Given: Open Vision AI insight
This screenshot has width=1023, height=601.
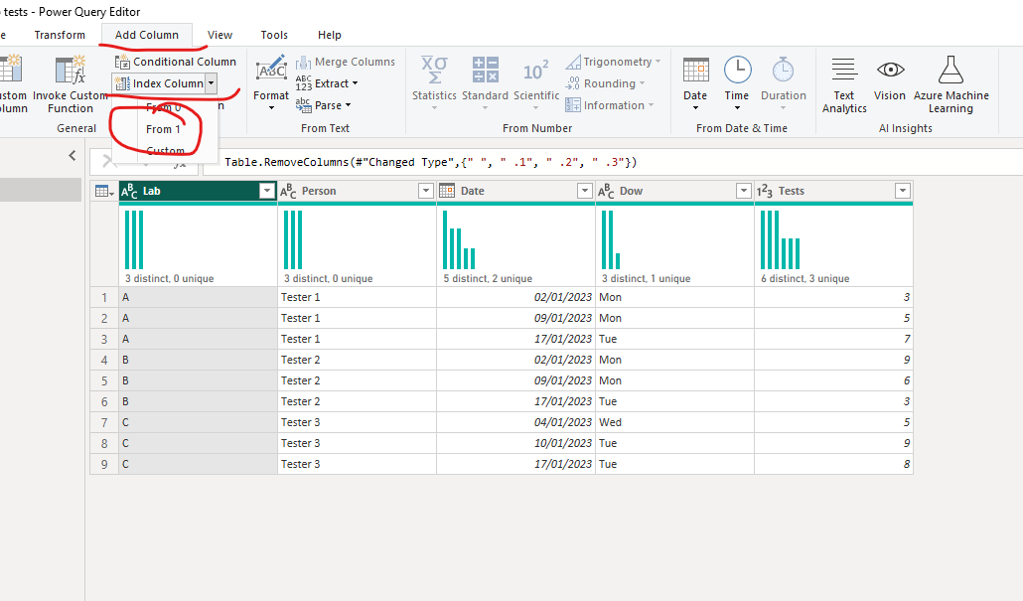Looking at the screenshot, I should click(x=890, y=78).
